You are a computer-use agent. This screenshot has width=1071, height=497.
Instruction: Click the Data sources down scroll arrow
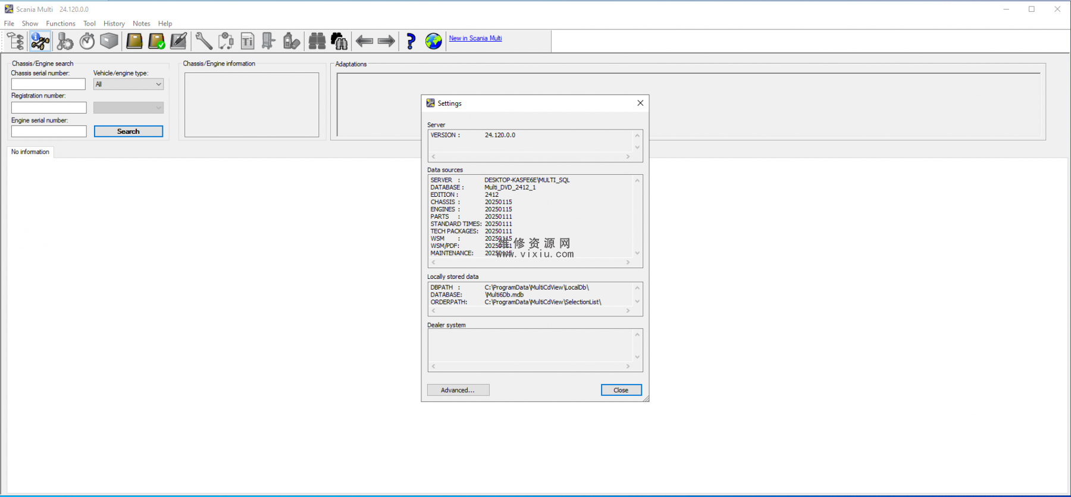tap(637, 253)
